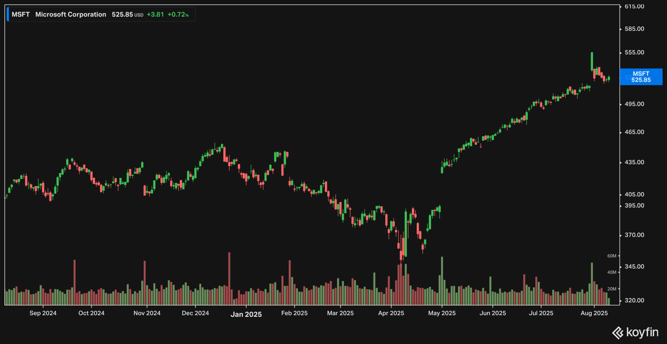667x344 pixels.
Task: Click the 435.00 price axis label
Action: click(x=634, y=162)
